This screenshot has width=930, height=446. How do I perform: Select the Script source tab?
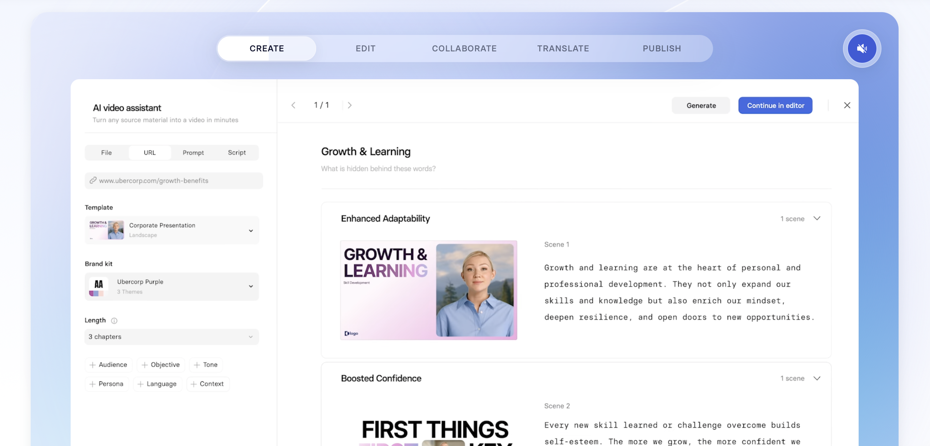click(237, 153)
